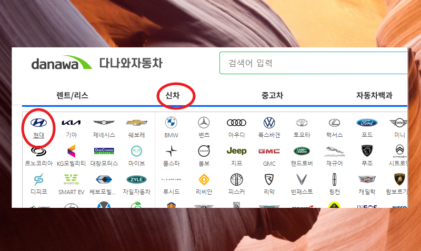The height and width of the screenshot is (251, 421).
Task: Click the 르노코리아 text label
Action: [38, 164]
